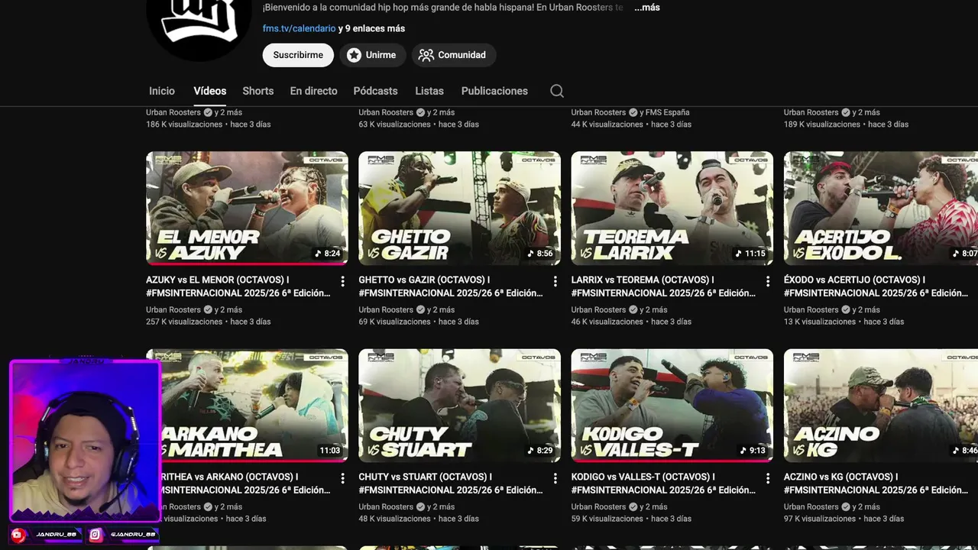Play the CHUTY vs STUART thumbnail
978x550 pixels.
click(459, 406)
